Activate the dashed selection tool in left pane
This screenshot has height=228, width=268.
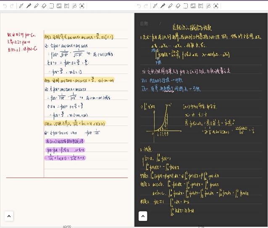point(51,6)
